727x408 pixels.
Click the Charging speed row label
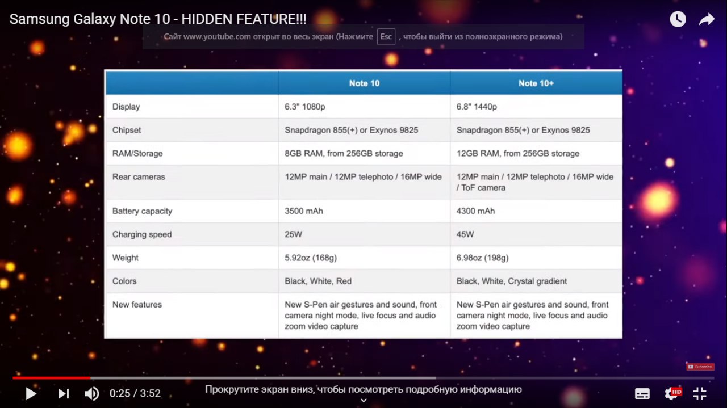(x=142, y=234)
